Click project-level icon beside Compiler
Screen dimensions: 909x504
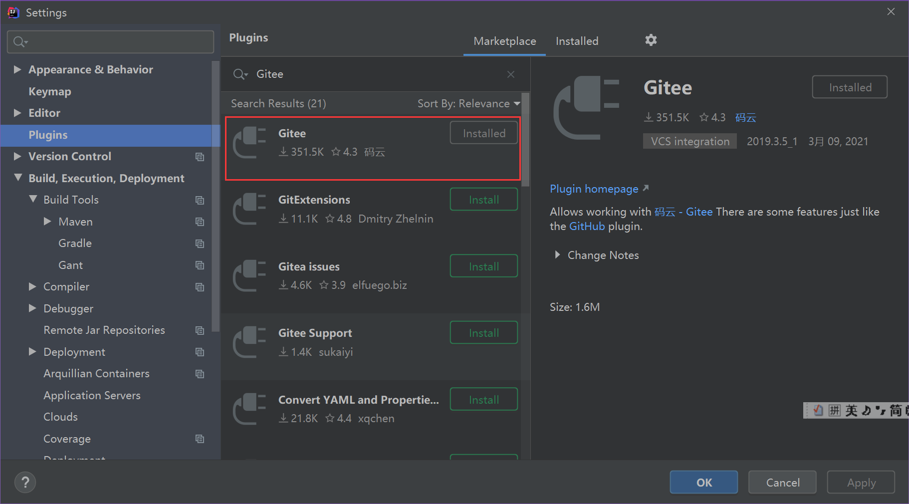200,287
